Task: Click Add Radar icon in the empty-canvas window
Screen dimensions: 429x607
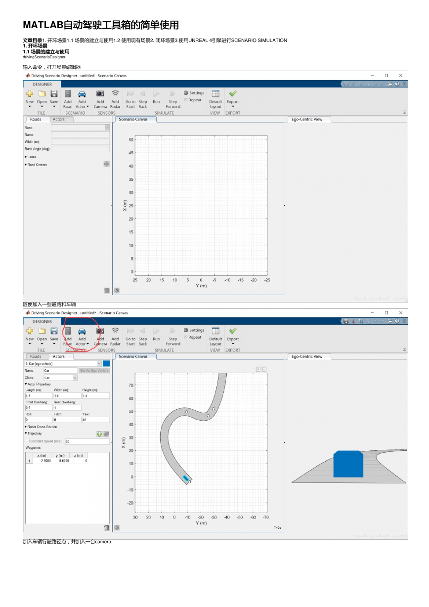Action: pyautogui.click(x=115, y=93)
